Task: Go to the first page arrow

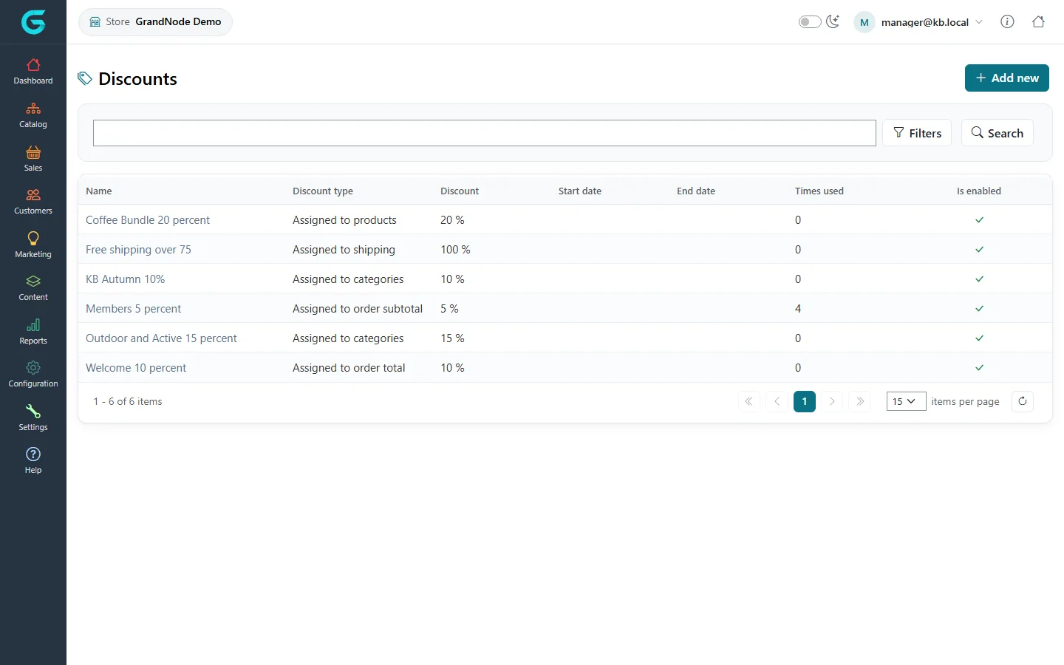Action: [x=748, y=401]
